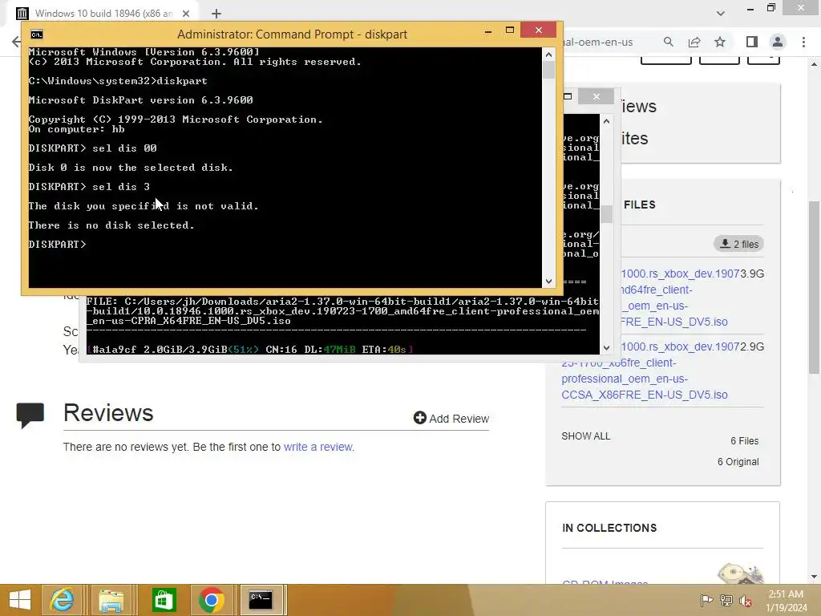Image resolution: width=821 pixels, height=616 pixels.
Task: Click 'The disk you specified is not valid.' text
Action: pos(144,206)
